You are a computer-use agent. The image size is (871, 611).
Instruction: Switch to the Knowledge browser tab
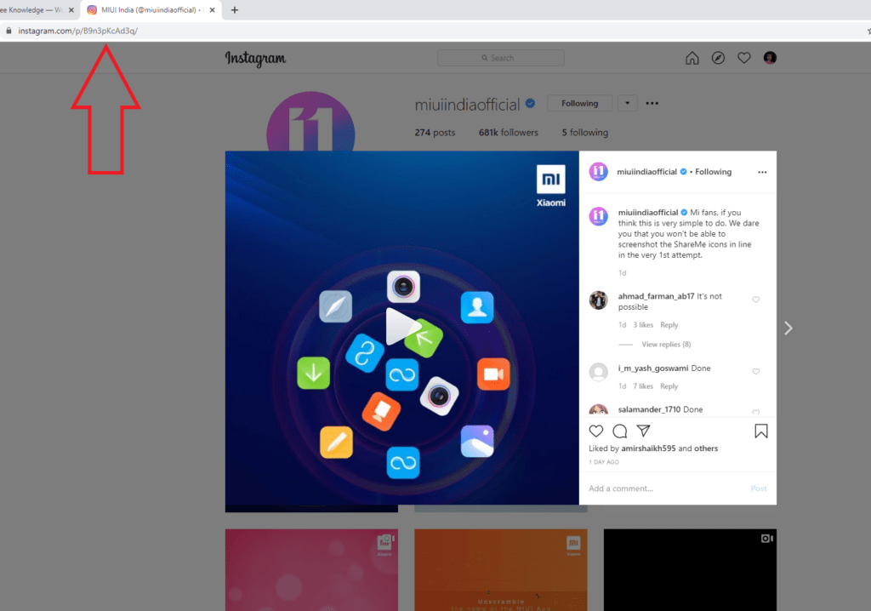click(31, 10)
